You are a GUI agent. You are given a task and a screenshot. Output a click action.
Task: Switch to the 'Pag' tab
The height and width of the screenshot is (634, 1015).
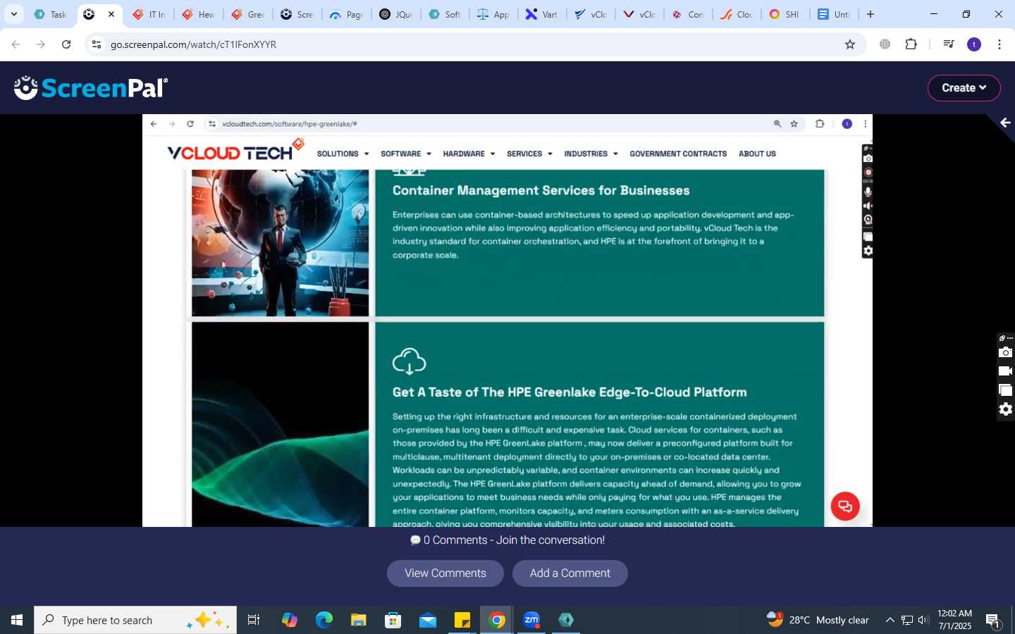[347, 14]
